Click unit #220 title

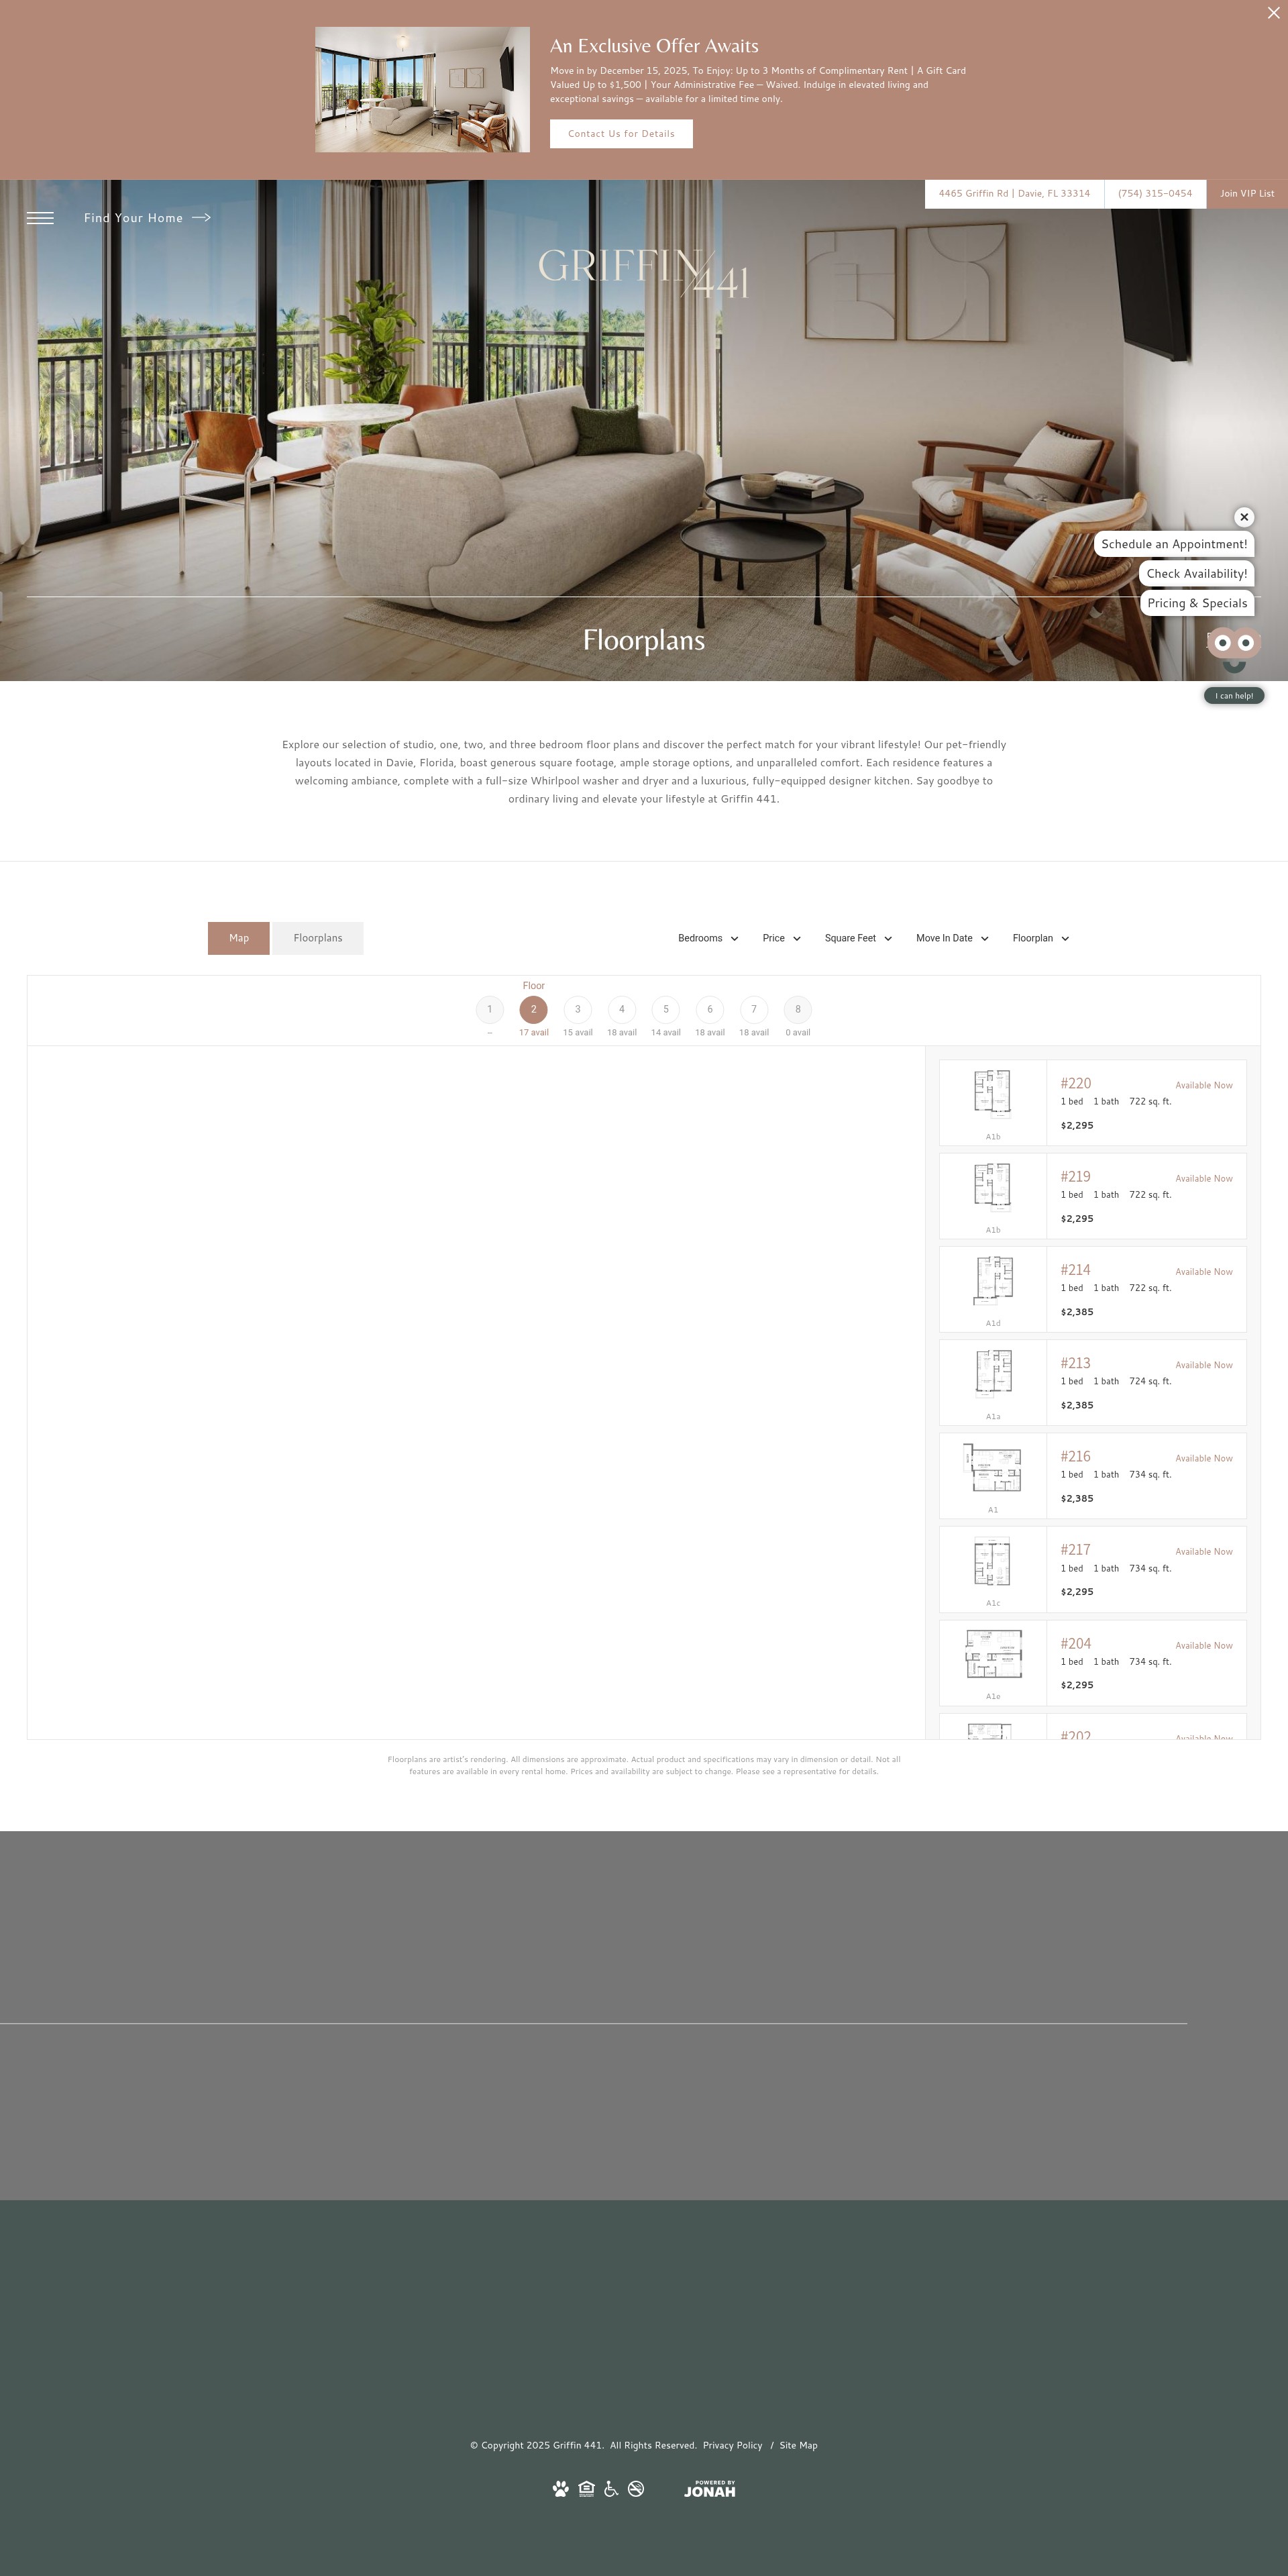[x=1076, y=1083]
